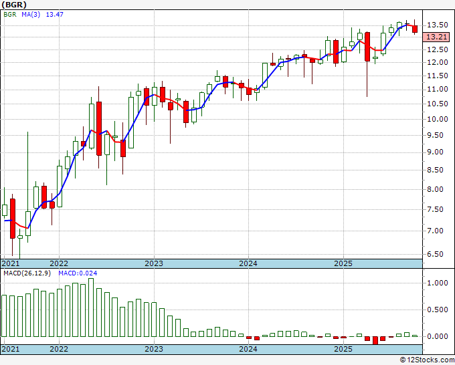Viewport: 455px width, 365px height.
Task: Click the 11.00 price axis label
Action: point(438,90)
